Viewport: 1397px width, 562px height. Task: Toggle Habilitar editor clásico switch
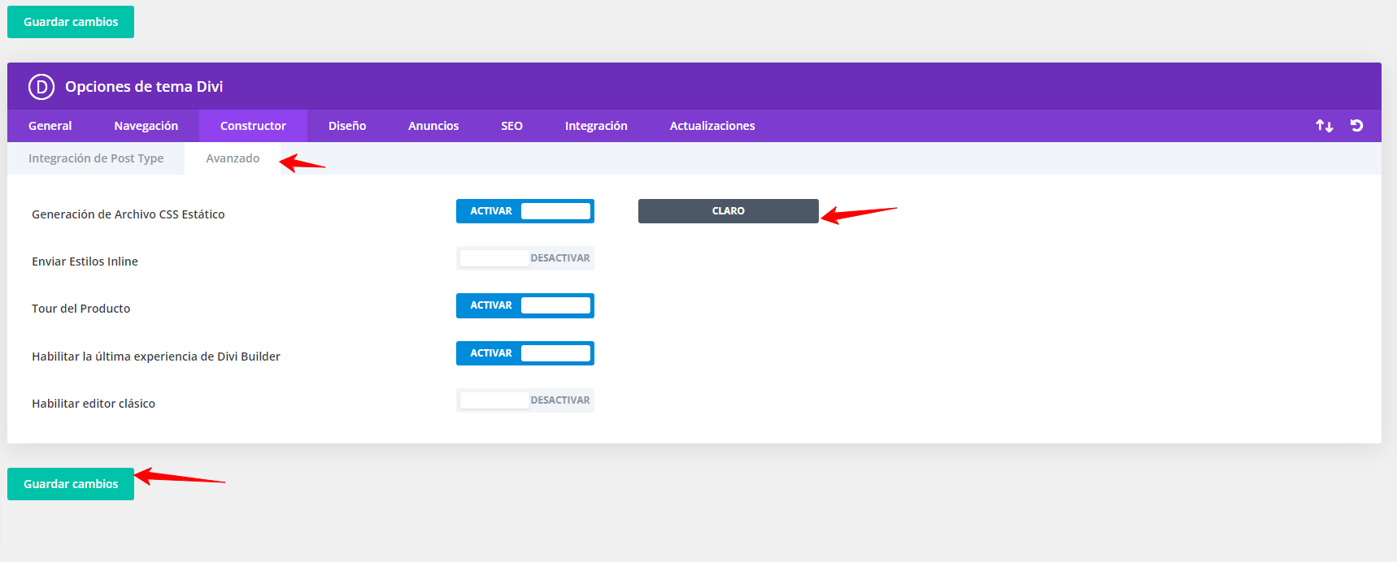[x=525, y=400]
